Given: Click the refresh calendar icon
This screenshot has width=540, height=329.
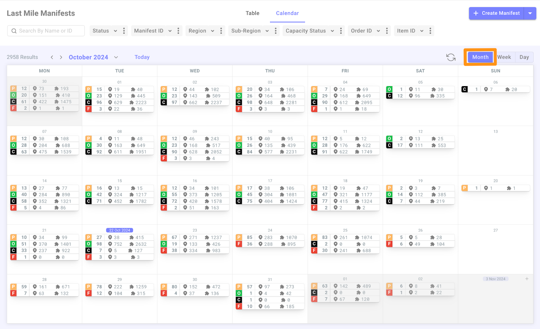Looking at the screenshot, I should point(451,57).
